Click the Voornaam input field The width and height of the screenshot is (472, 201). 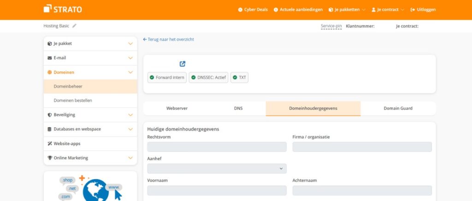click(x=217, y=190)
